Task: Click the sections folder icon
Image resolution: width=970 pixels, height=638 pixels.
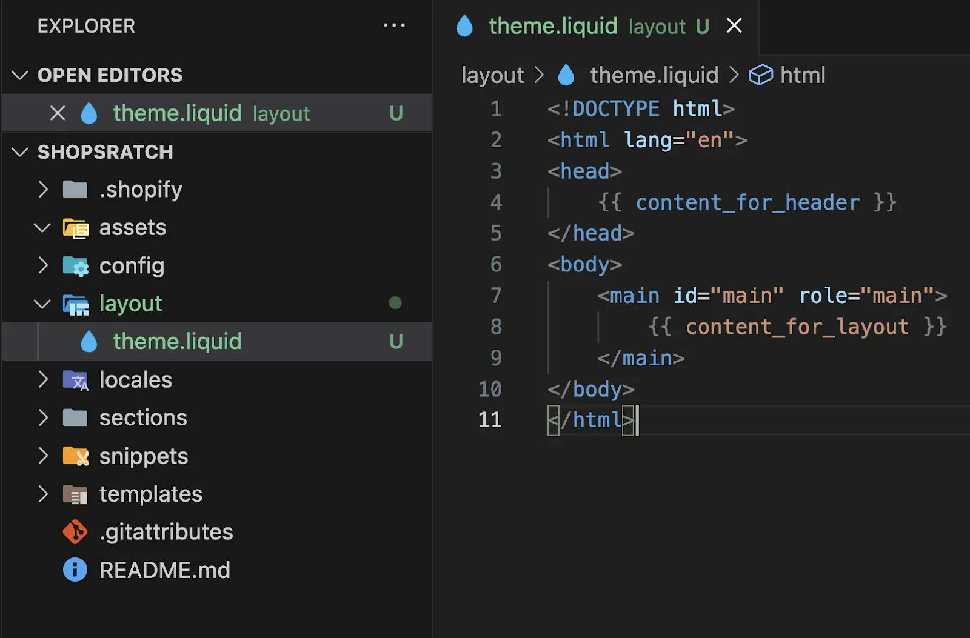Action: tap(75, 417)
